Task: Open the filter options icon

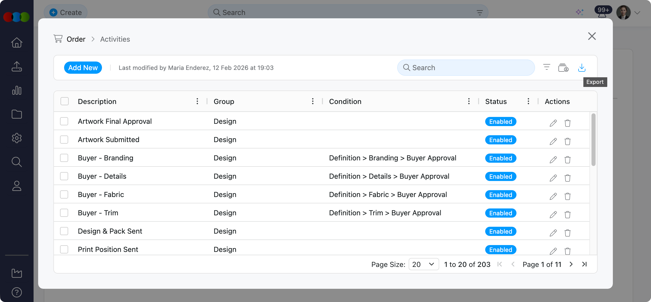Action: click(x=546, y=67)
